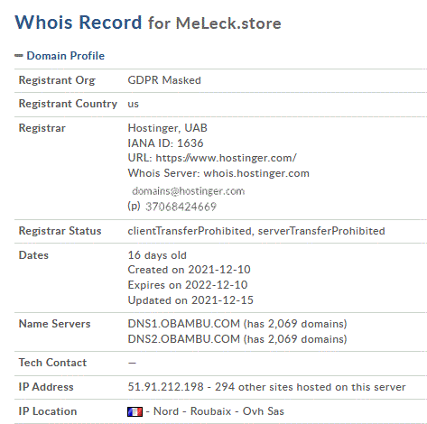
Task: Click the French flag icon
Action: (x=135, y=411)
